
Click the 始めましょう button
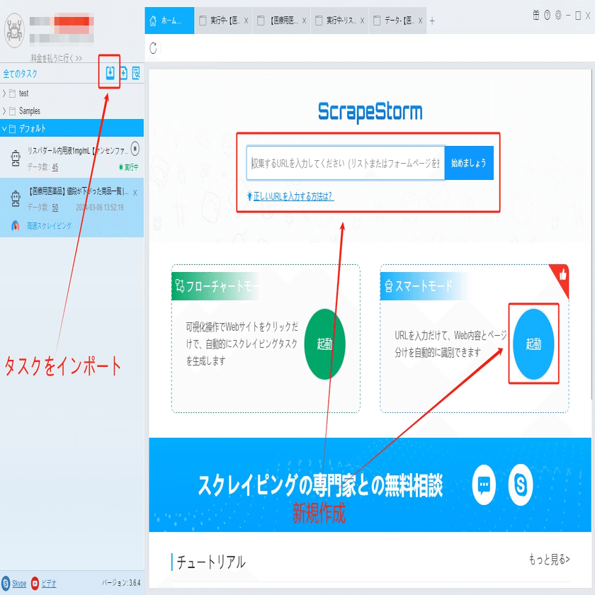point(469,163)
